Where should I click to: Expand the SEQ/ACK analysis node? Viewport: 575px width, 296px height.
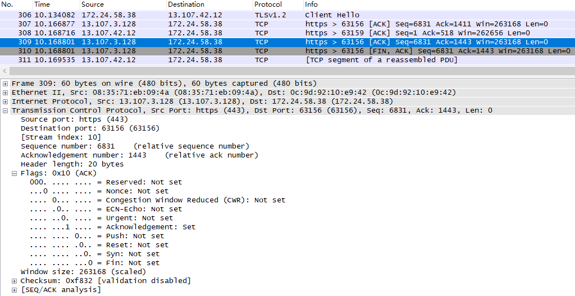click(x=15, y=290)
